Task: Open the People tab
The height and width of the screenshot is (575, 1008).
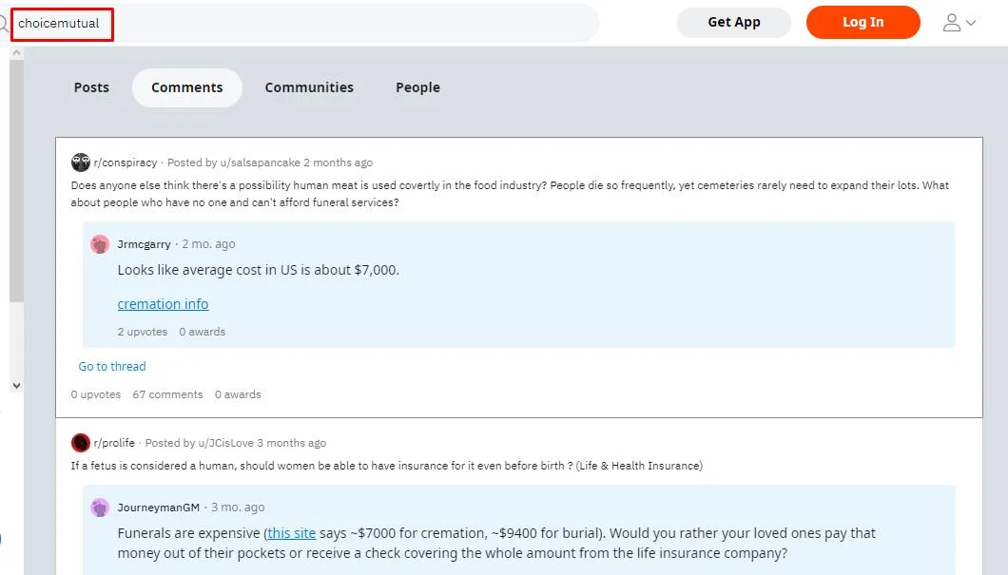Action: pos(417,87)
